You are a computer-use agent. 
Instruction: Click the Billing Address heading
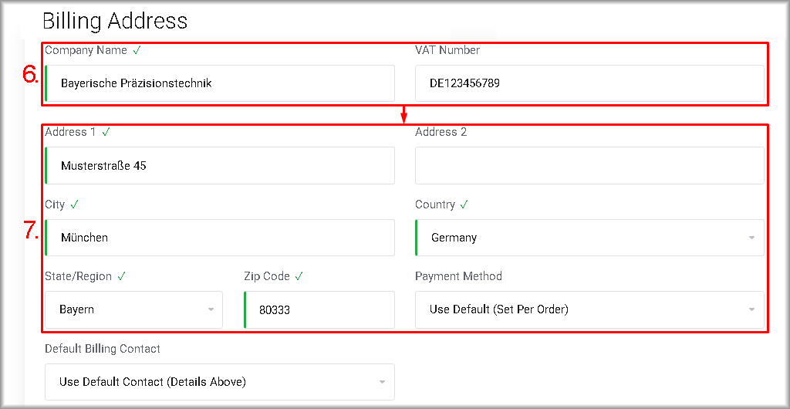pos(115,20)
